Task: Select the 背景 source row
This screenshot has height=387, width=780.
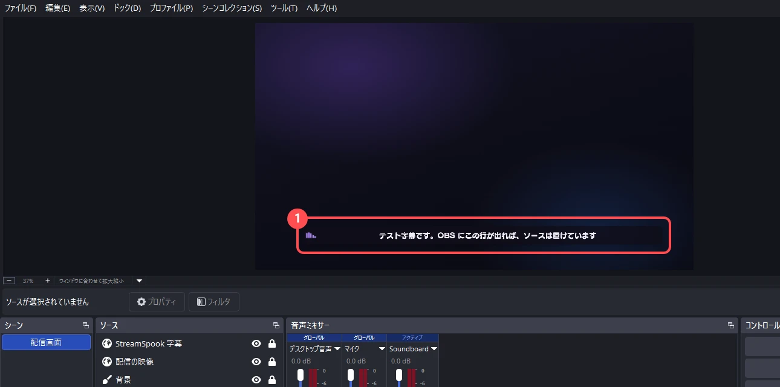Action: [189, 380]
